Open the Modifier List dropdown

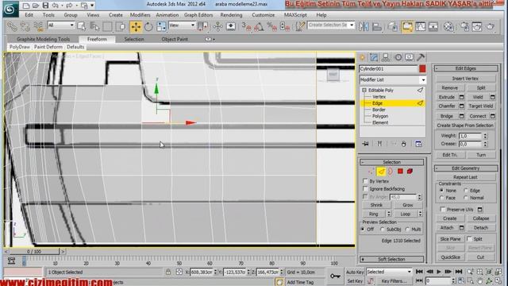[x=392, y=79]
